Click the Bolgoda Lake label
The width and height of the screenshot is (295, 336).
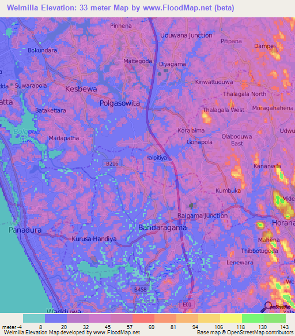click(27, 136)
